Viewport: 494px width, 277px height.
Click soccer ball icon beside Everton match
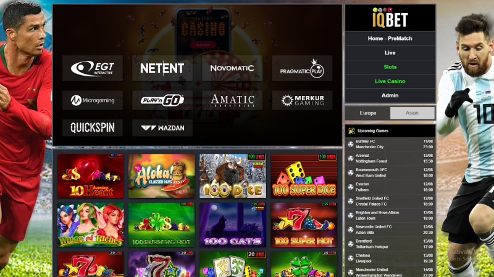point(350,187)
